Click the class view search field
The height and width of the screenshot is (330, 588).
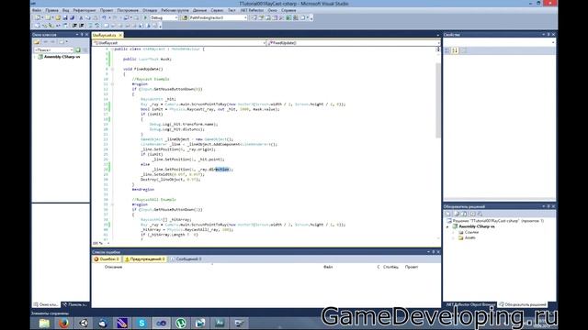(x=53, y=49)
